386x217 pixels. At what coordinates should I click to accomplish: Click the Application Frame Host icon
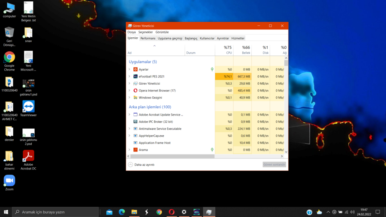click(x=136, y=143)
